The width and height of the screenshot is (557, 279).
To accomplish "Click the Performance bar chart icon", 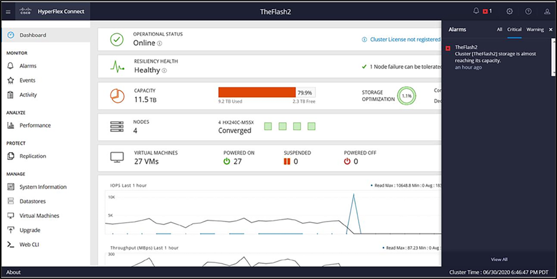I will 11,125.
